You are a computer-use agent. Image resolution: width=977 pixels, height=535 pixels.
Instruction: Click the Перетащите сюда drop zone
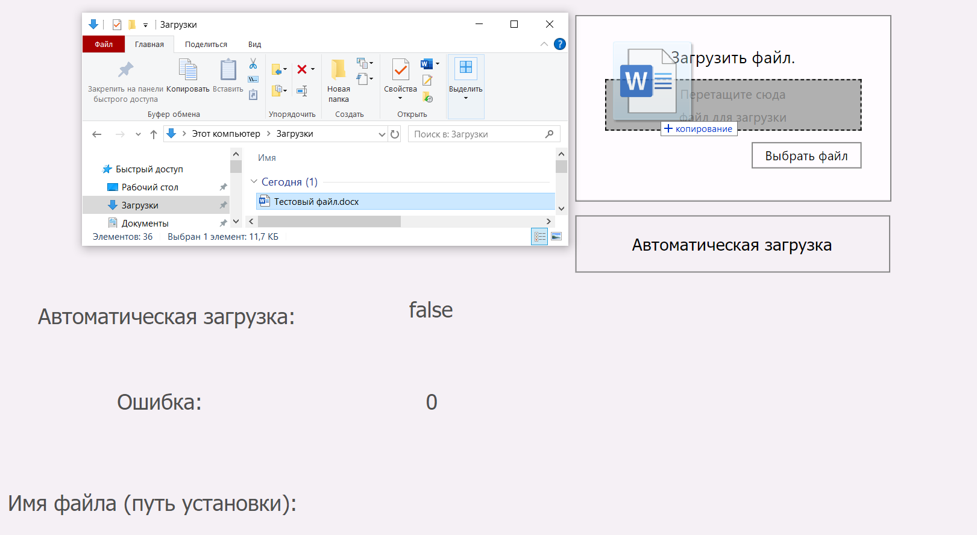coord(734,105)
